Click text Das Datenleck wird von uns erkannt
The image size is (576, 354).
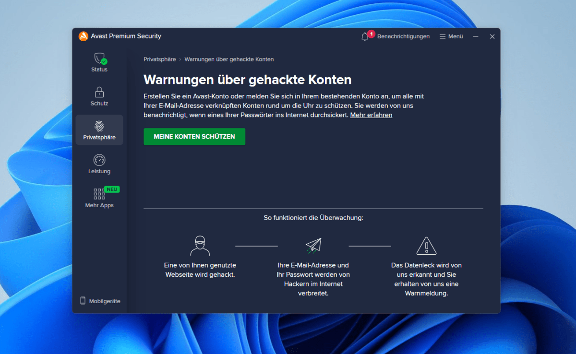pyautogui.click(x=426, y=279)
